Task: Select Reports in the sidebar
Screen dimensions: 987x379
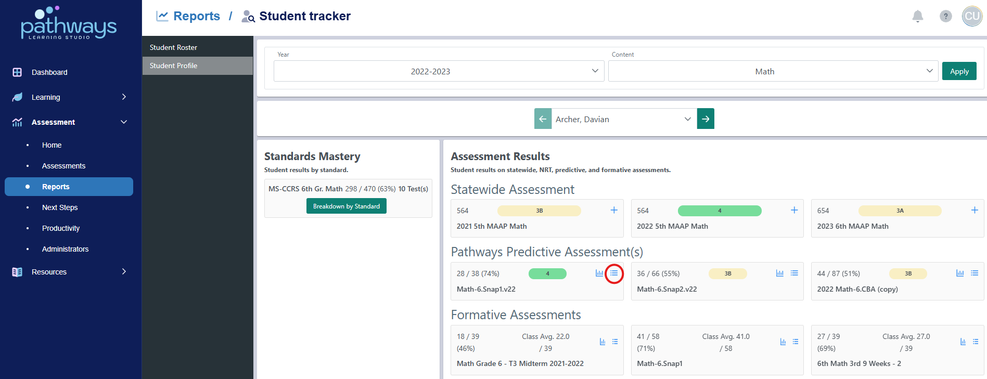Action: tap(69, 187)
